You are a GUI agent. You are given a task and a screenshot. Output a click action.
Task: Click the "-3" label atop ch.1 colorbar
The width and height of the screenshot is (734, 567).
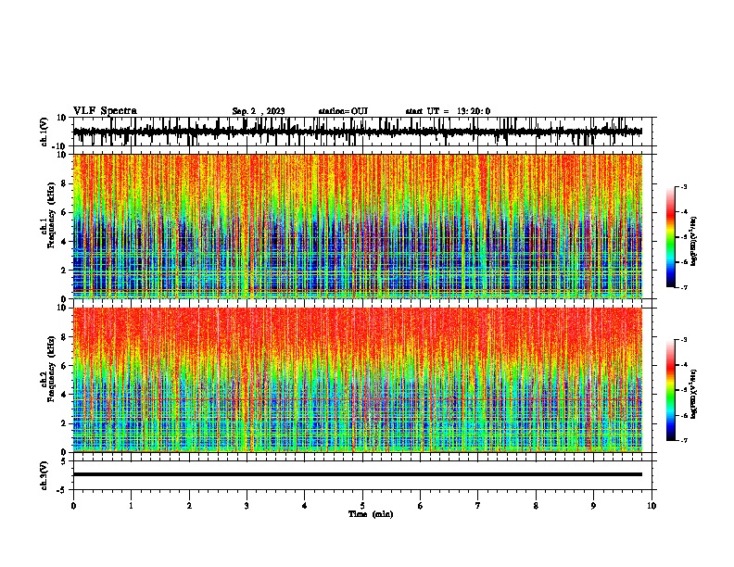tap(683, 187)
